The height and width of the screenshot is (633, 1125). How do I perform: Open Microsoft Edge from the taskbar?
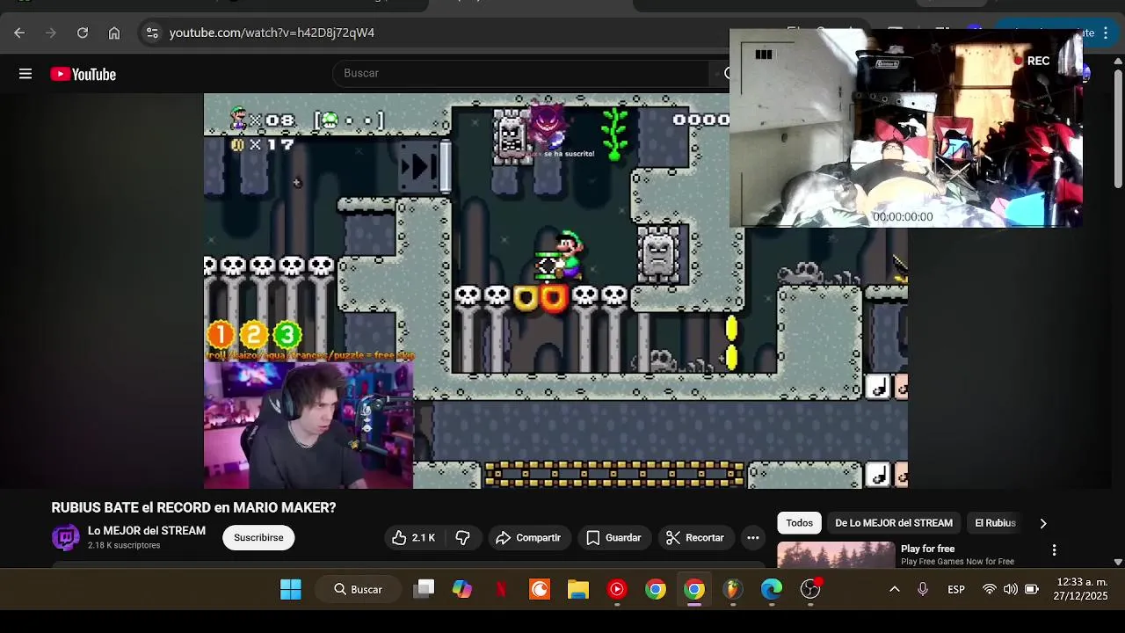point(772,589)
